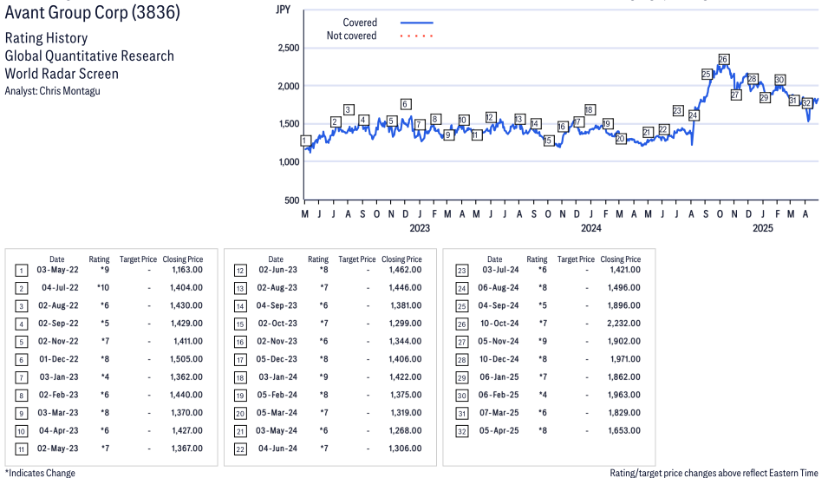Viewport: 828px width, 478px height.
Task: Select table row number box 1
Action: point(21,271)
